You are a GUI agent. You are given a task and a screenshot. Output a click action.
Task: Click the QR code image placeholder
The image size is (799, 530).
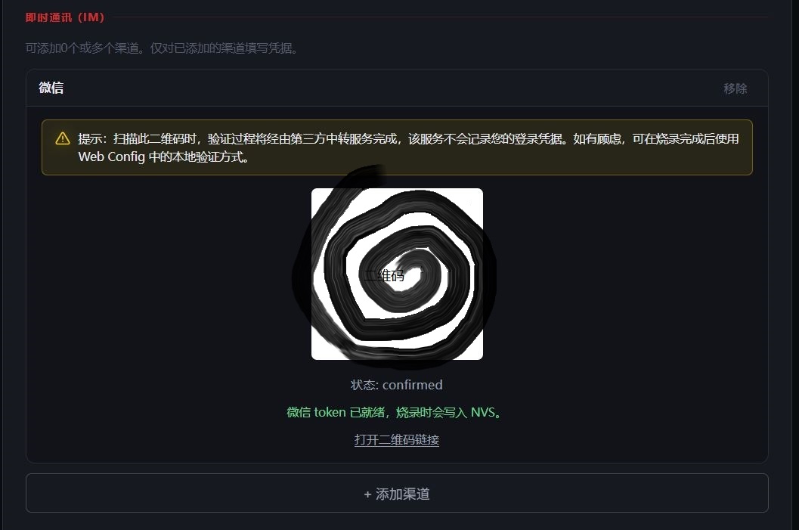tap(397, 274)
